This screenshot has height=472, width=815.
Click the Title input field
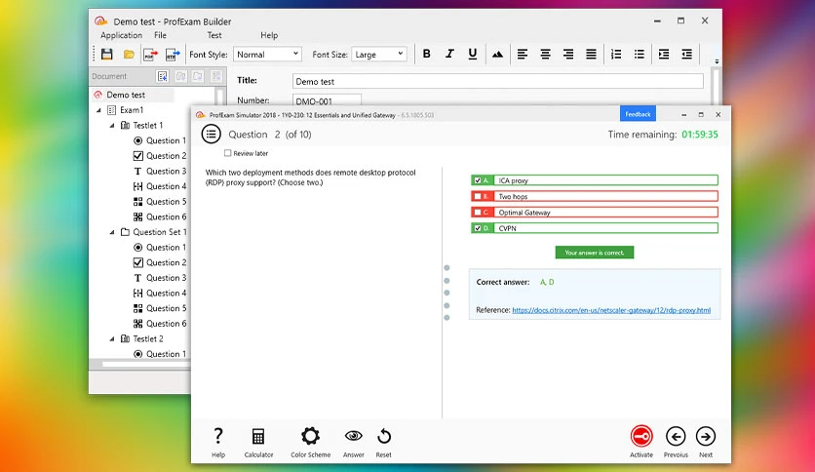coord(498,81)
